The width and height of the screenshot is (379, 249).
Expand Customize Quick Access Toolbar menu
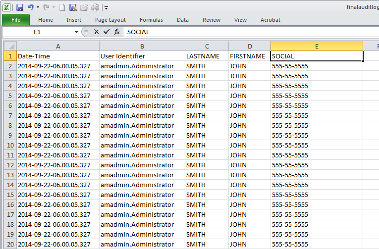coord(106,8)
